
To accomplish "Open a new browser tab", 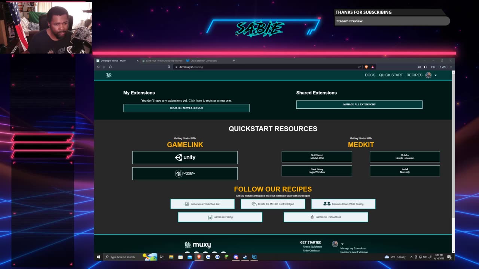I will (234, 61).
